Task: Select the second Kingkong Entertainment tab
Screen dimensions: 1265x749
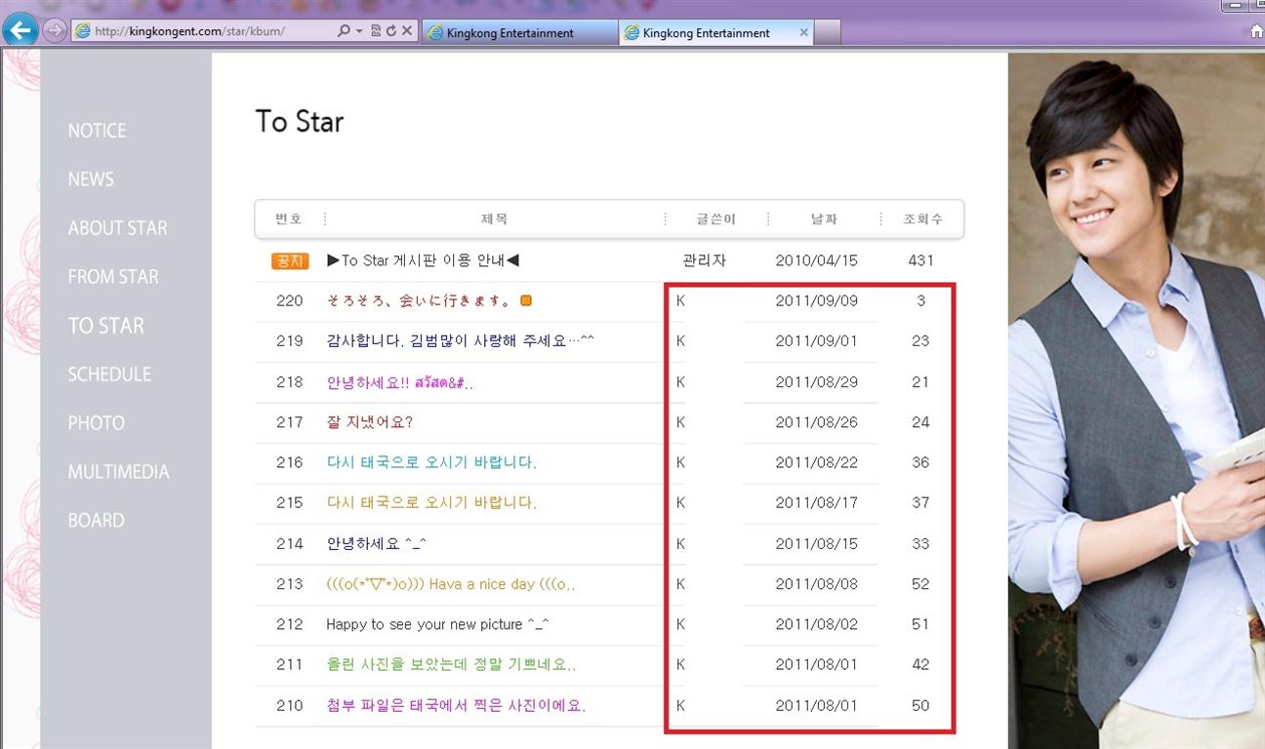Action: pos(715,32)
